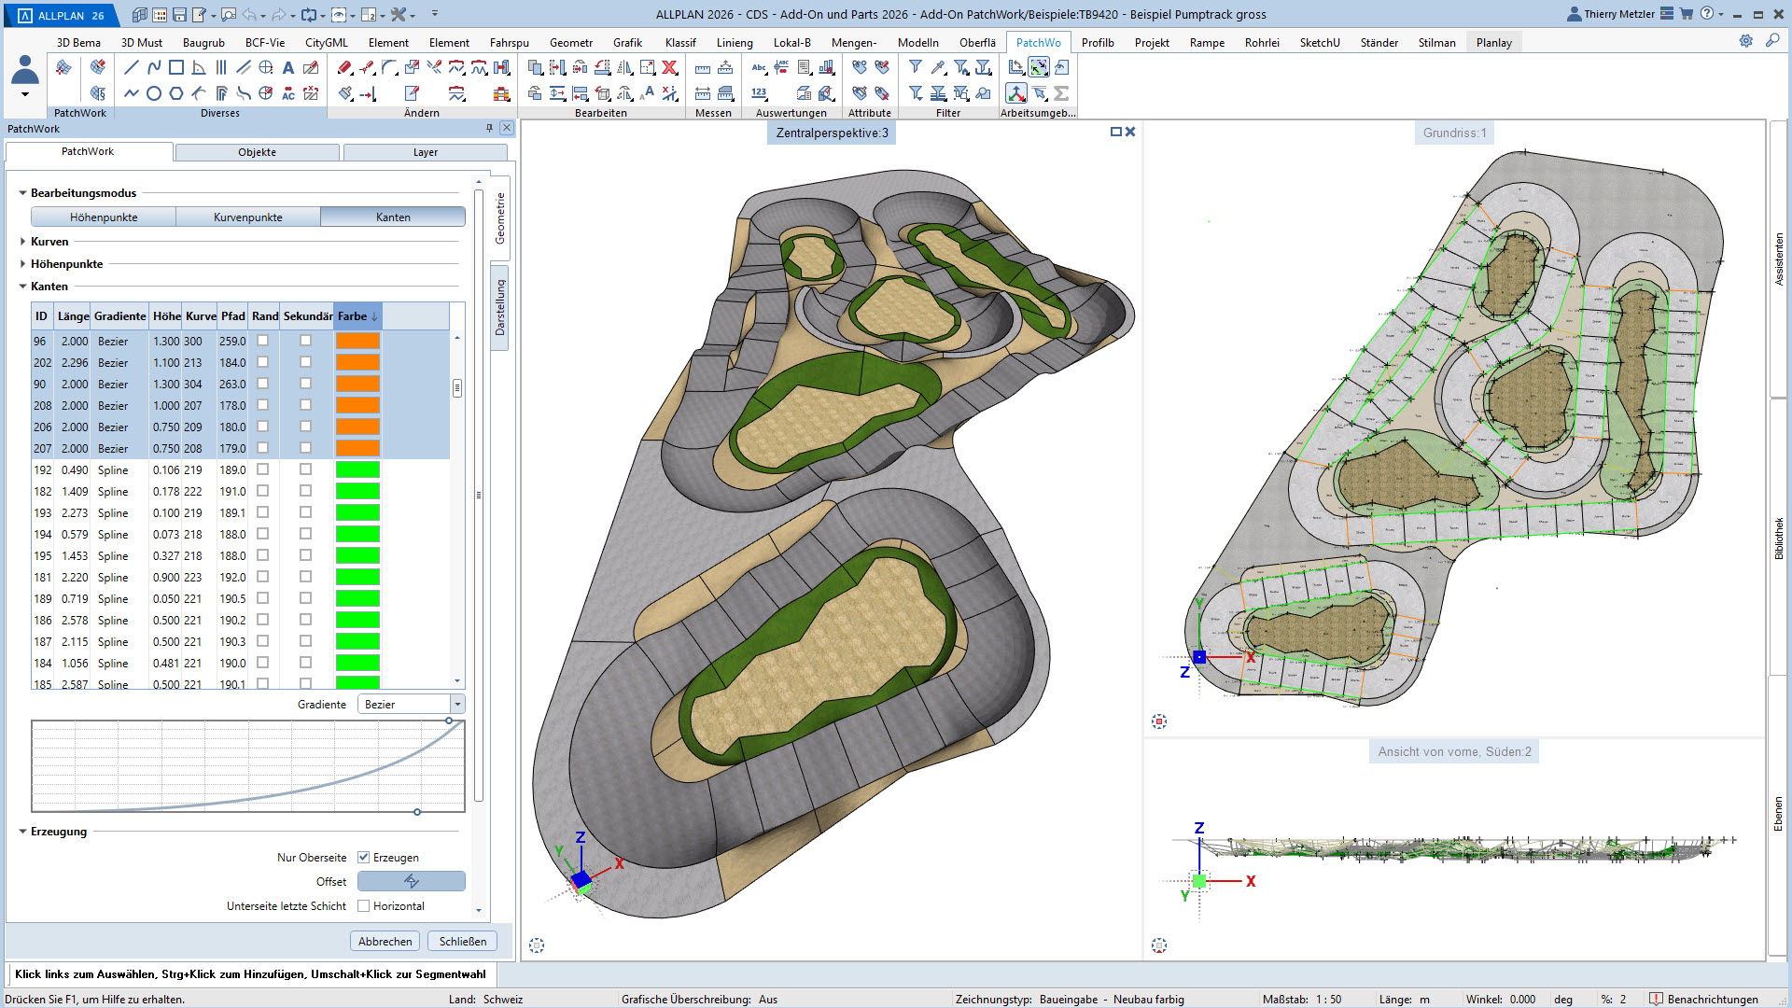Select the Circle drawing tool

154,93
